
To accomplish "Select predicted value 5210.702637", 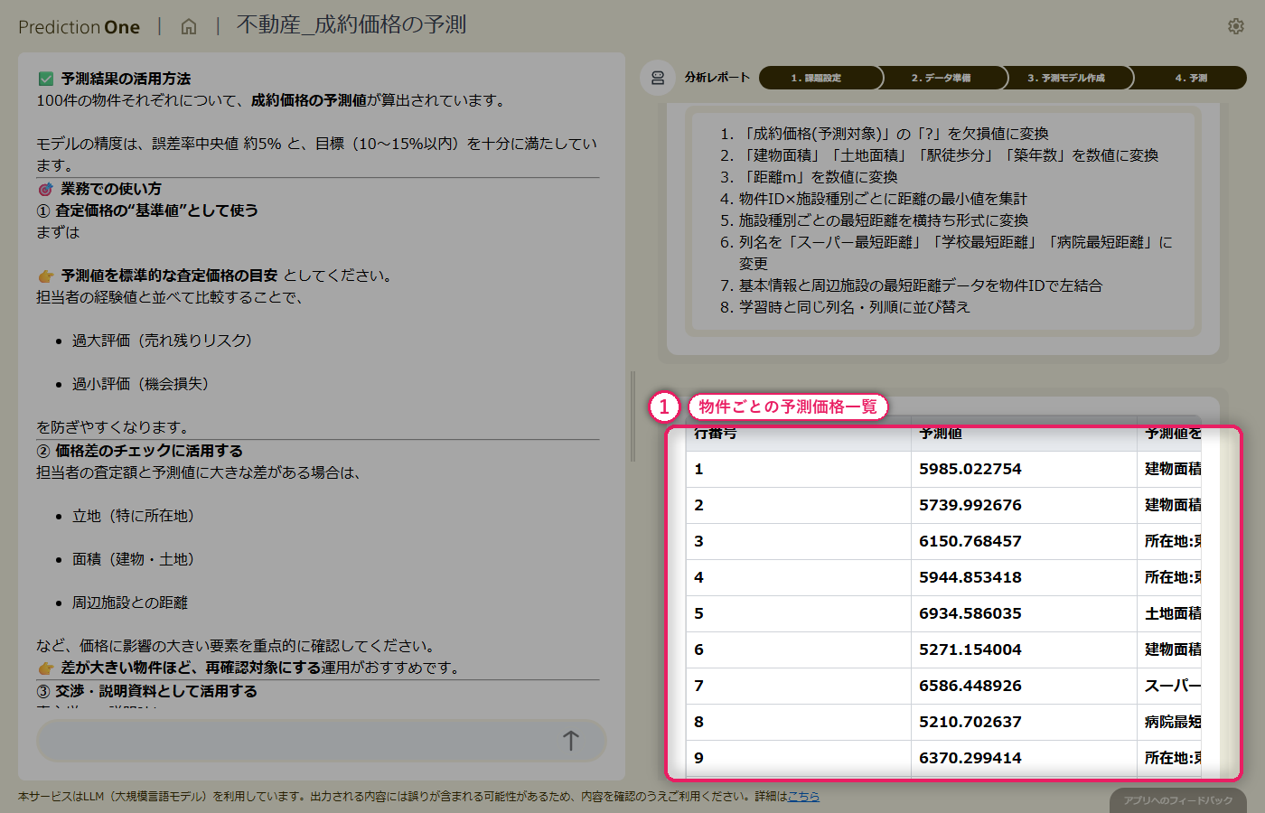I will [970, 722].
